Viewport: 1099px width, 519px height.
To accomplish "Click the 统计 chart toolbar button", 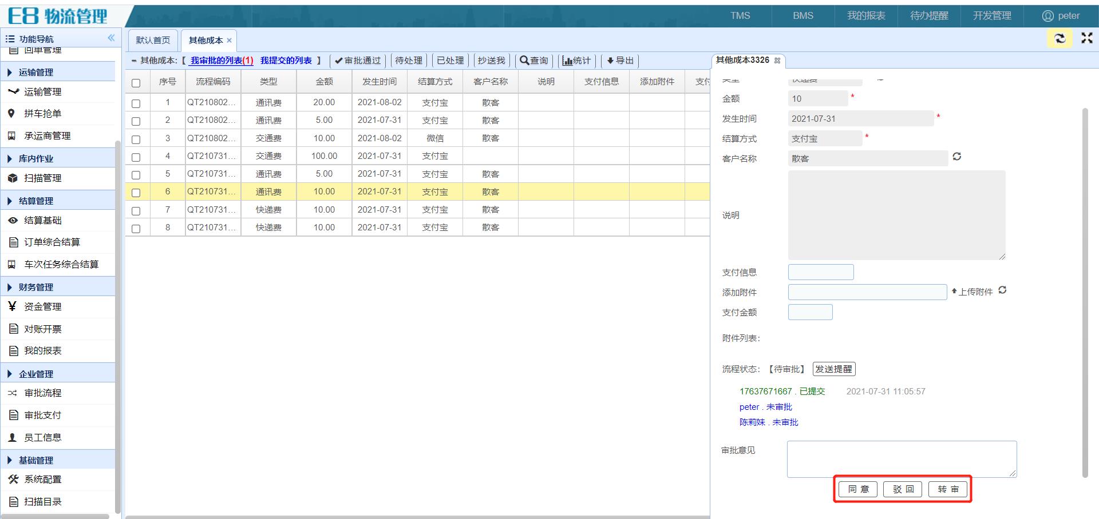I will [x=576, y=61].
